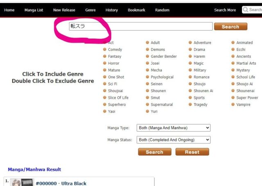Reset the search filters

(192, 152)
